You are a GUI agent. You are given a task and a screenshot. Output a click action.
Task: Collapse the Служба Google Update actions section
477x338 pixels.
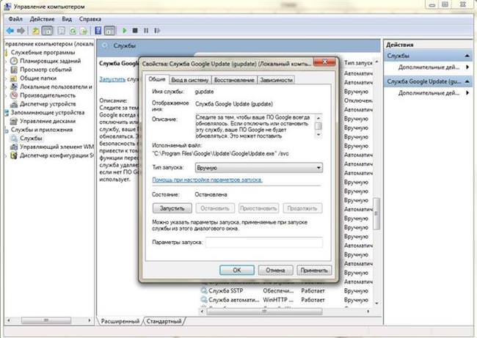tap(467, 81)
